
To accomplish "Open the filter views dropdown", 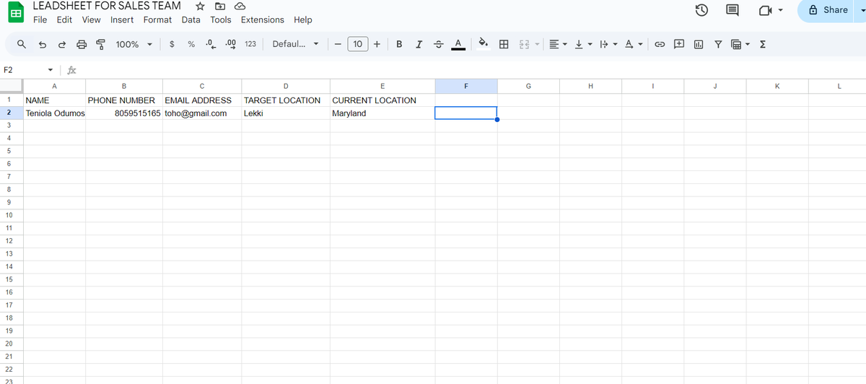I will point(740,44).
